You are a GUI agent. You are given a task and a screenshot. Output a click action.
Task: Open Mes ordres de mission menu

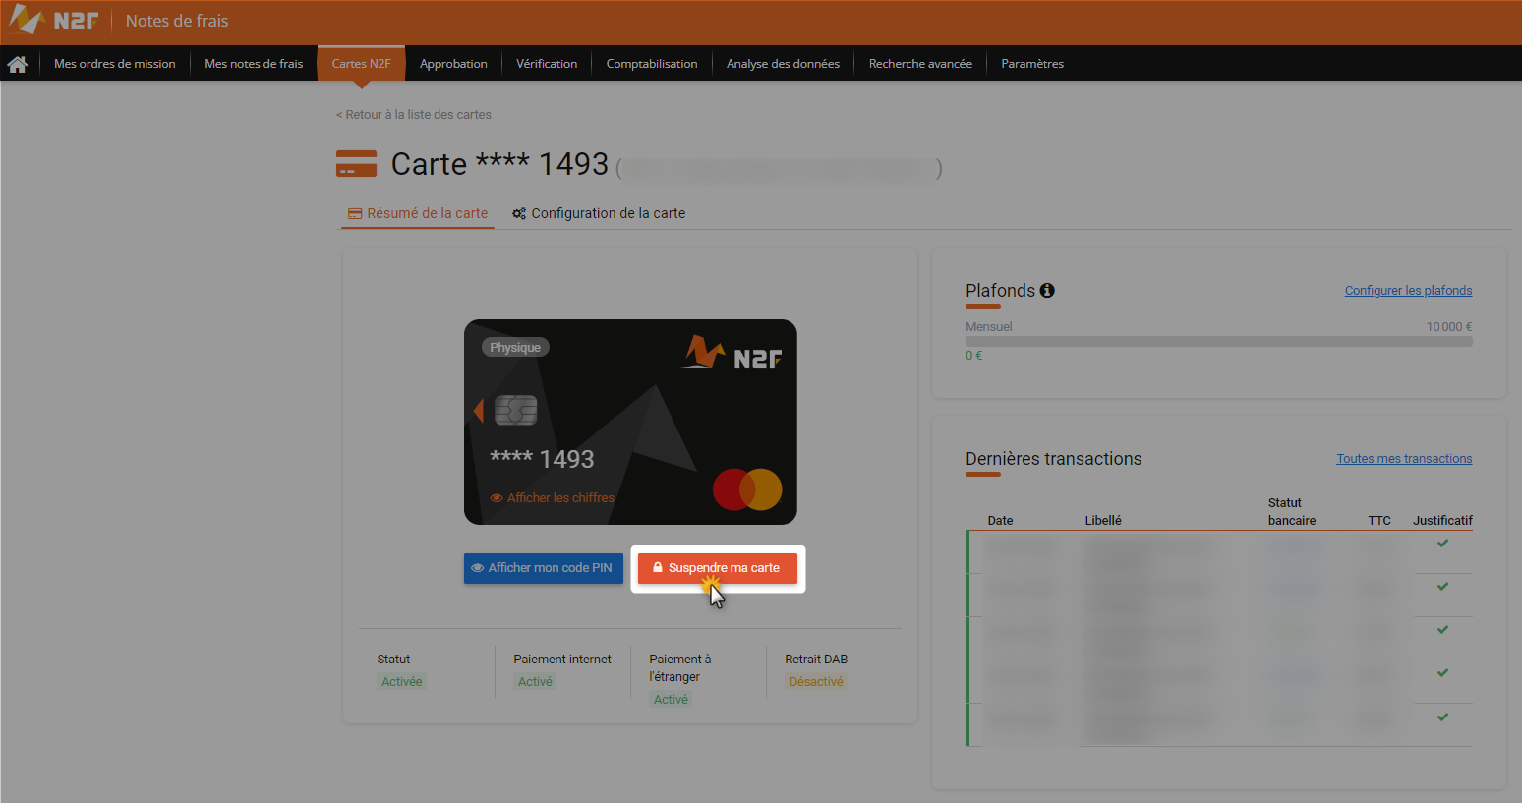115,64
